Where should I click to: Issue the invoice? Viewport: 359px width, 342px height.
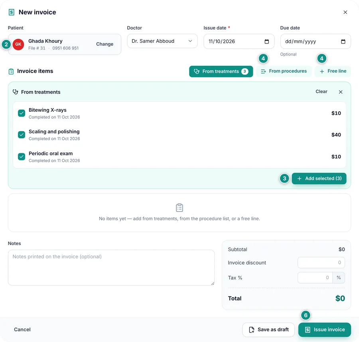[324, 330]
